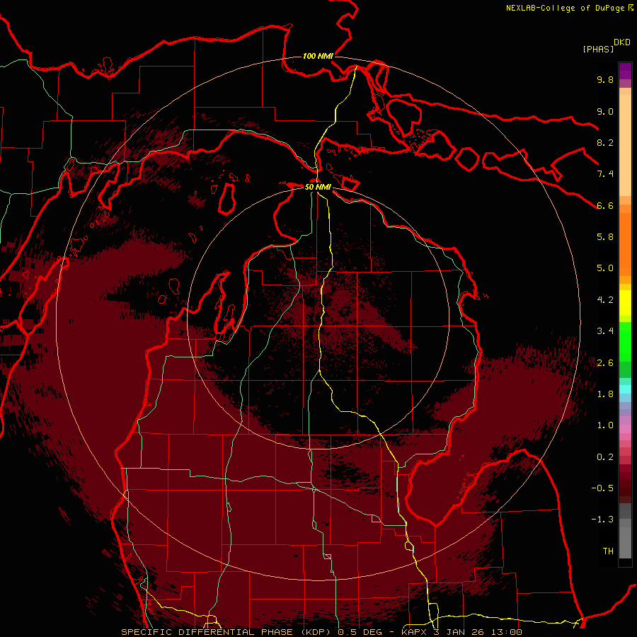Click the 3.4 scale value

coord(605,331)
